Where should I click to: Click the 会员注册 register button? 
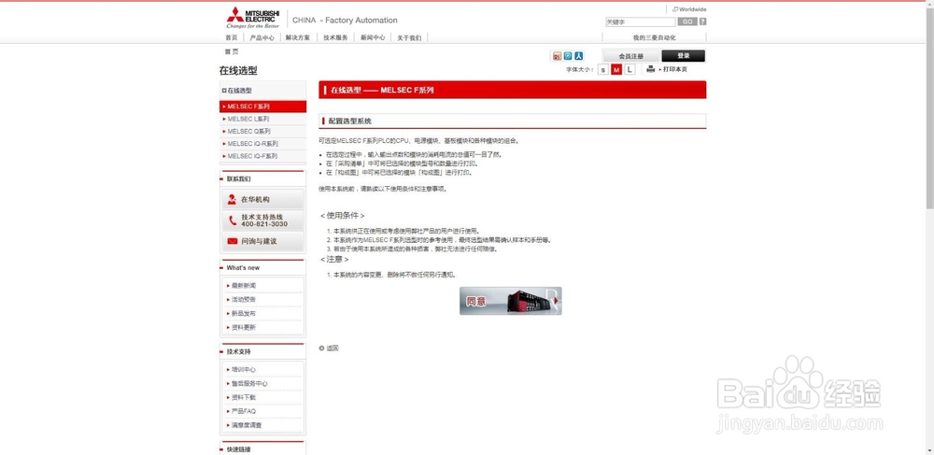631,56
